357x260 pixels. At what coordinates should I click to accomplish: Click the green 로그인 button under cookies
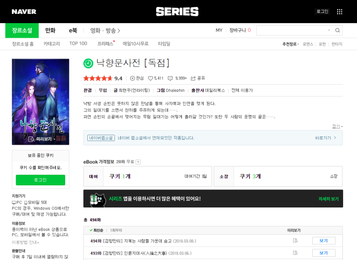pos(40,180)
